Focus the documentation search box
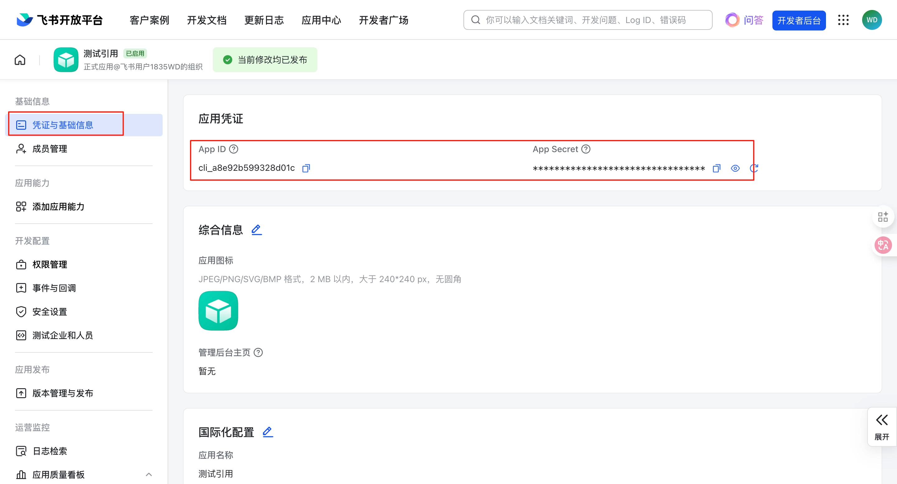Image resolution: width=897 pixels, height=484 pixels. [x=587, y=20]
